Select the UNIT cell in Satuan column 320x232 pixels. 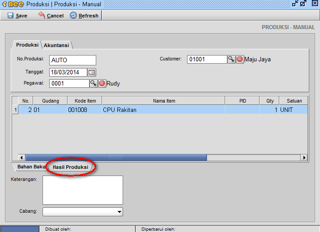[x=294, y=110]
